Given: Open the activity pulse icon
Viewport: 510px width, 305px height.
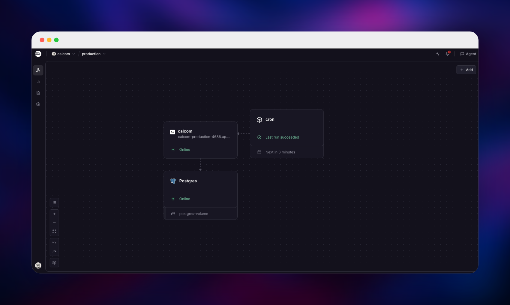Looking at the screenshot, I should tap(438, 54).
